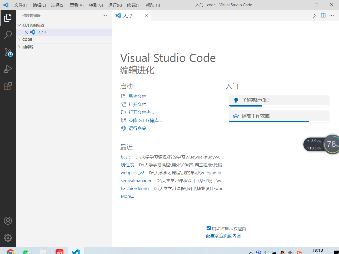Open the Extensions view
The width and height of the screenshot is (339, 254).
click(x=8, y=86)
